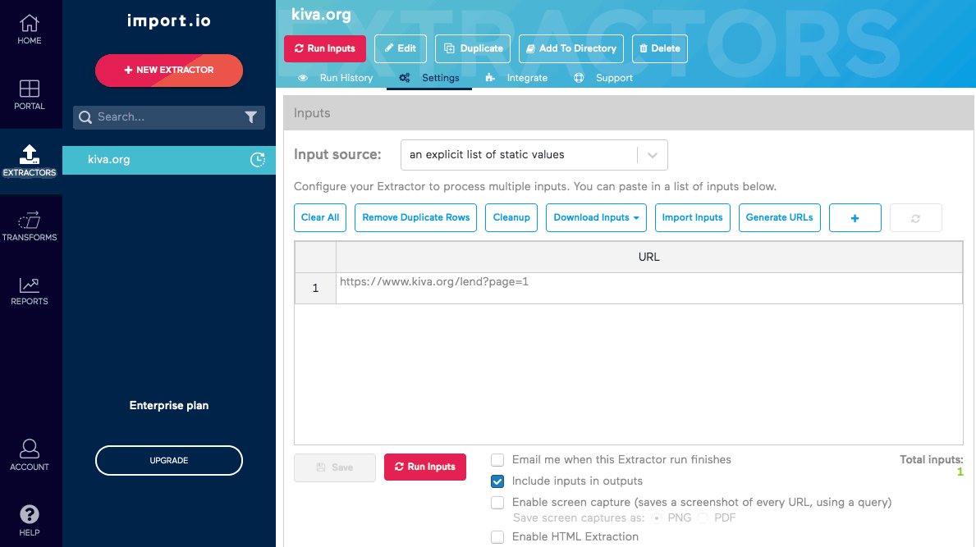The width and height of the screenshot is (976, 547).
Task: Open the Download Inputs dropdown menu
Action: click(x=596, y=218)
